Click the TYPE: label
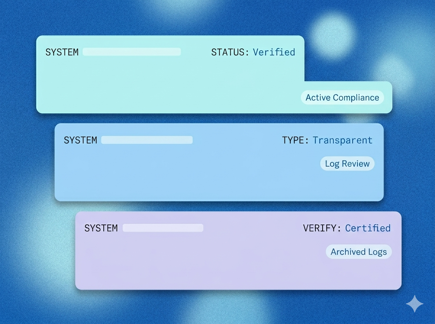 tap(295, 140)
